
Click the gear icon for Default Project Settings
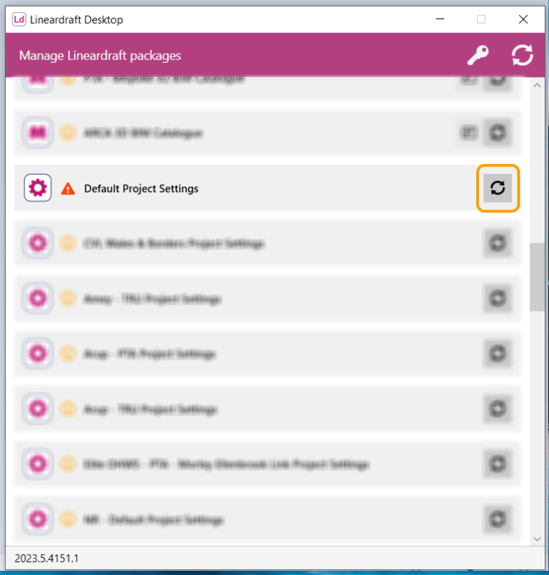(x=37, y=188)
